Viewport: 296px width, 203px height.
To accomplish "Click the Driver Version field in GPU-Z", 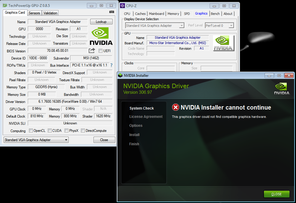I will coord(70,101).
